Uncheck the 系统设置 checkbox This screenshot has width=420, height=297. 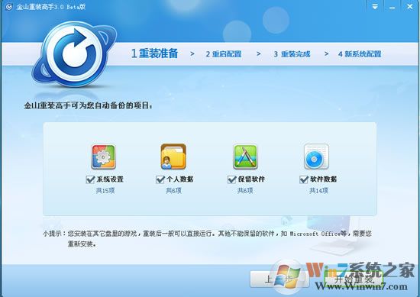[91, 179]
